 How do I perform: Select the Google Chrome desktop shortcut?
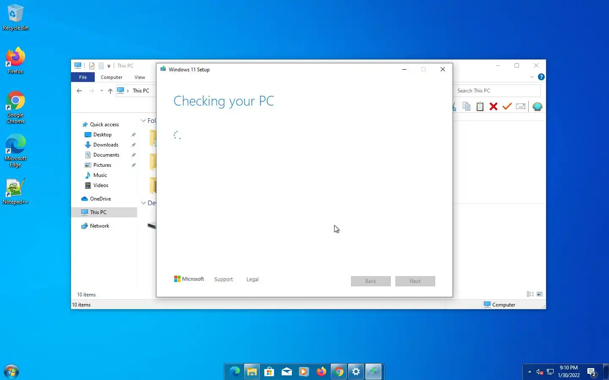click(16, 107)
